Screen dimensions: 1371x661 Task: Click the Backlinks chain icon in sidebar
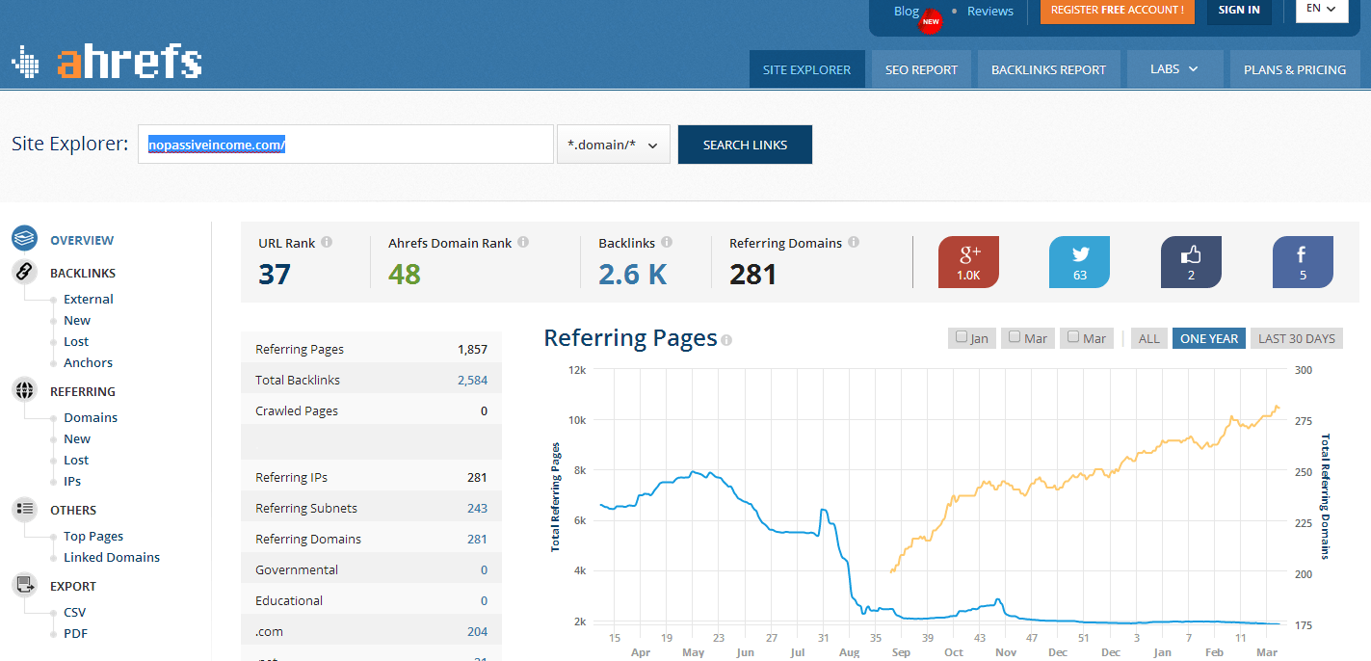pos(24,272)
